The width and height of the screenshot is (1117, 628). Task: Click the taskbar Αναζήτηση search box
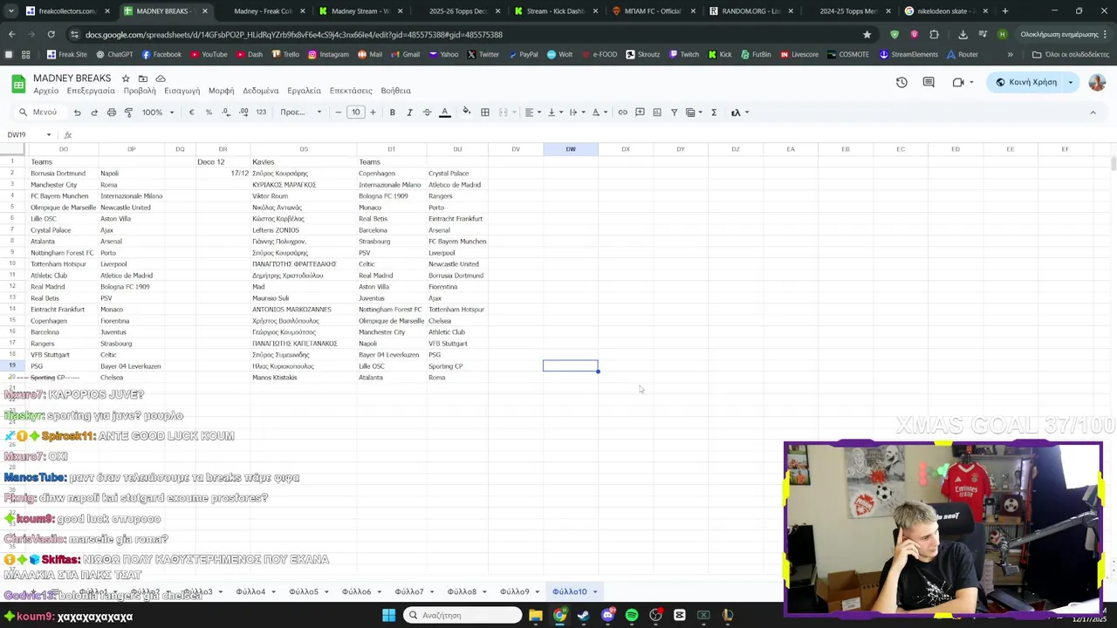[x=463, y=616]
